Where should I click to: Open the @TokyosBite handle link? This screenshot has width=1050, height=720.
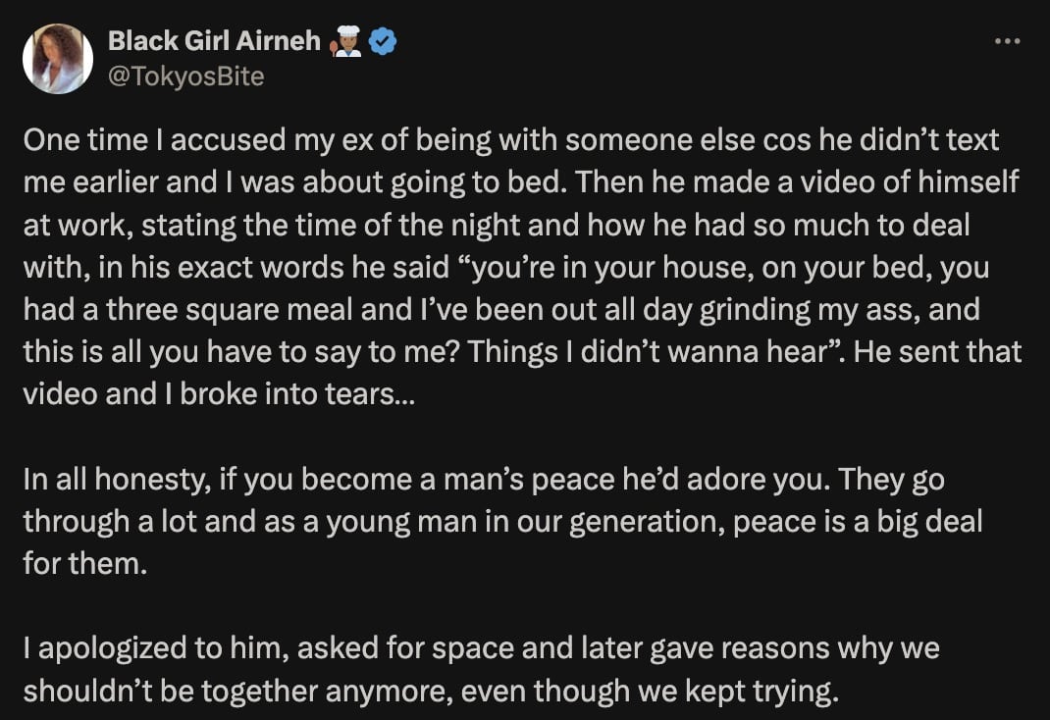[185, 76]
